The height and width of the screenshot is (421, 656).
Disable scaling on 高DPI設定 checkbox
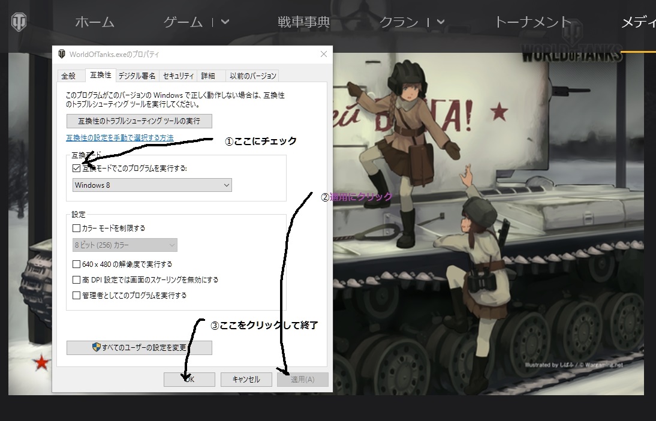76,279
